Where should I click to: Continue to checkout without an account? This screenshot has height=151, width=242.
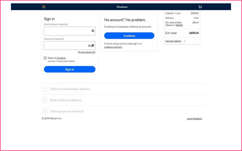coord(129,36)
